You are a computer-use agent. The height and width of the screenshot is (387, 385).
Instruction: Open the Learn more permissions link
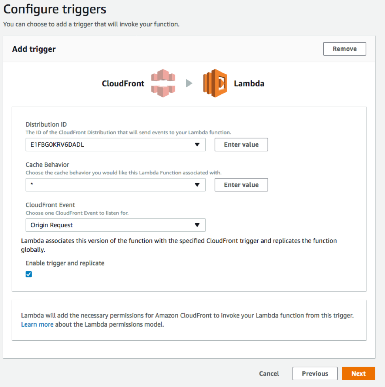(x=37, y=324)
